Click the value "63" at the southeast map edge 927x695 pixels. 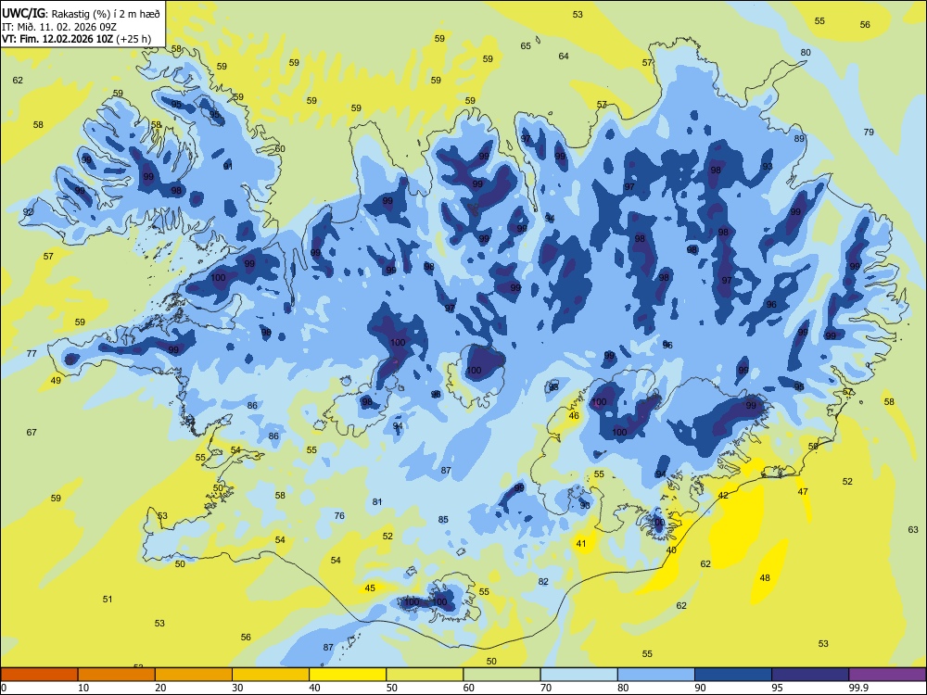click(913, 530)
